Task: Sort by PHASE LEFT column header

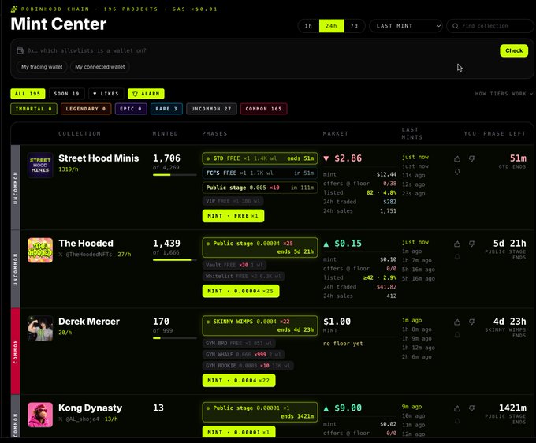Action: point(504,134)
